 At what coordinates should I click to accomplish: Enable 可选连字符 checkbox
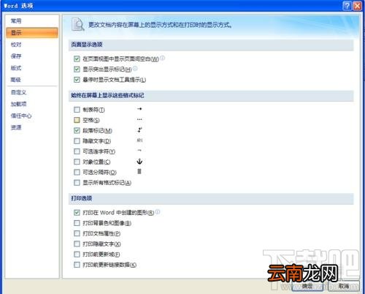[77, 151]
